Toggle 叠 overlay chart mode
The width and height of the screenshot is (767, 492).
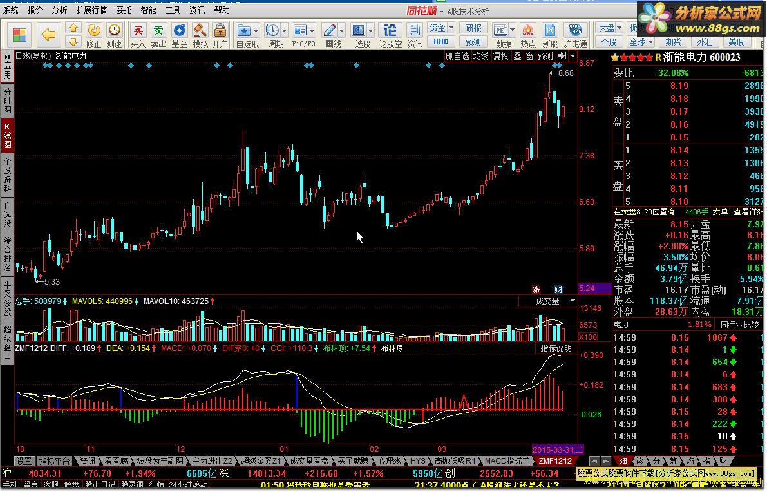point(518,56)
